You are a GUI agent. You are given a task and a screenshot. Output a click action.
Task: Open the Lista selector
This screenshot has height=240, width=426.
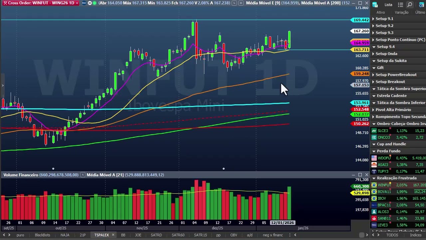(388, 5)
